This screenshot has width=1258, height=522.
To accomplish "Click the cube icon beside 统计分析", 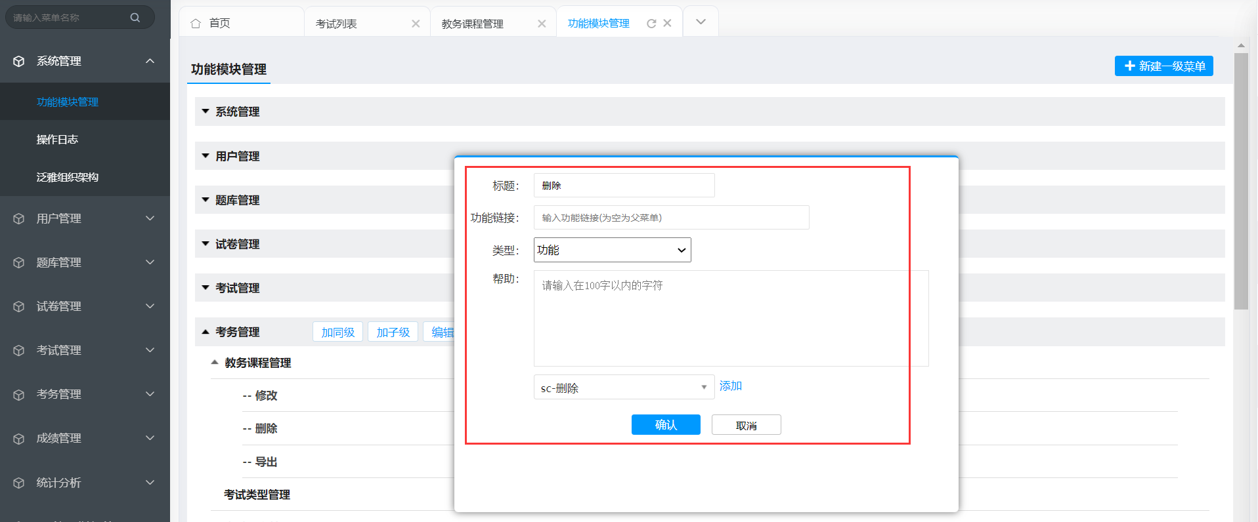I will (19, 483).
